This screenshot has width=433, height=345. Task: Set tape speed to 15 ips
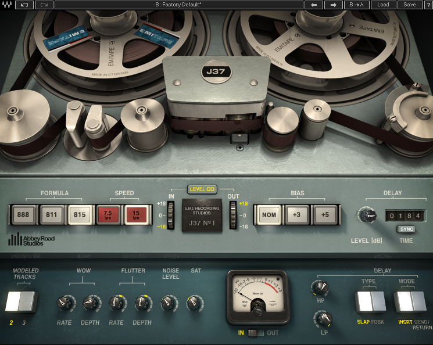[137, 214]
